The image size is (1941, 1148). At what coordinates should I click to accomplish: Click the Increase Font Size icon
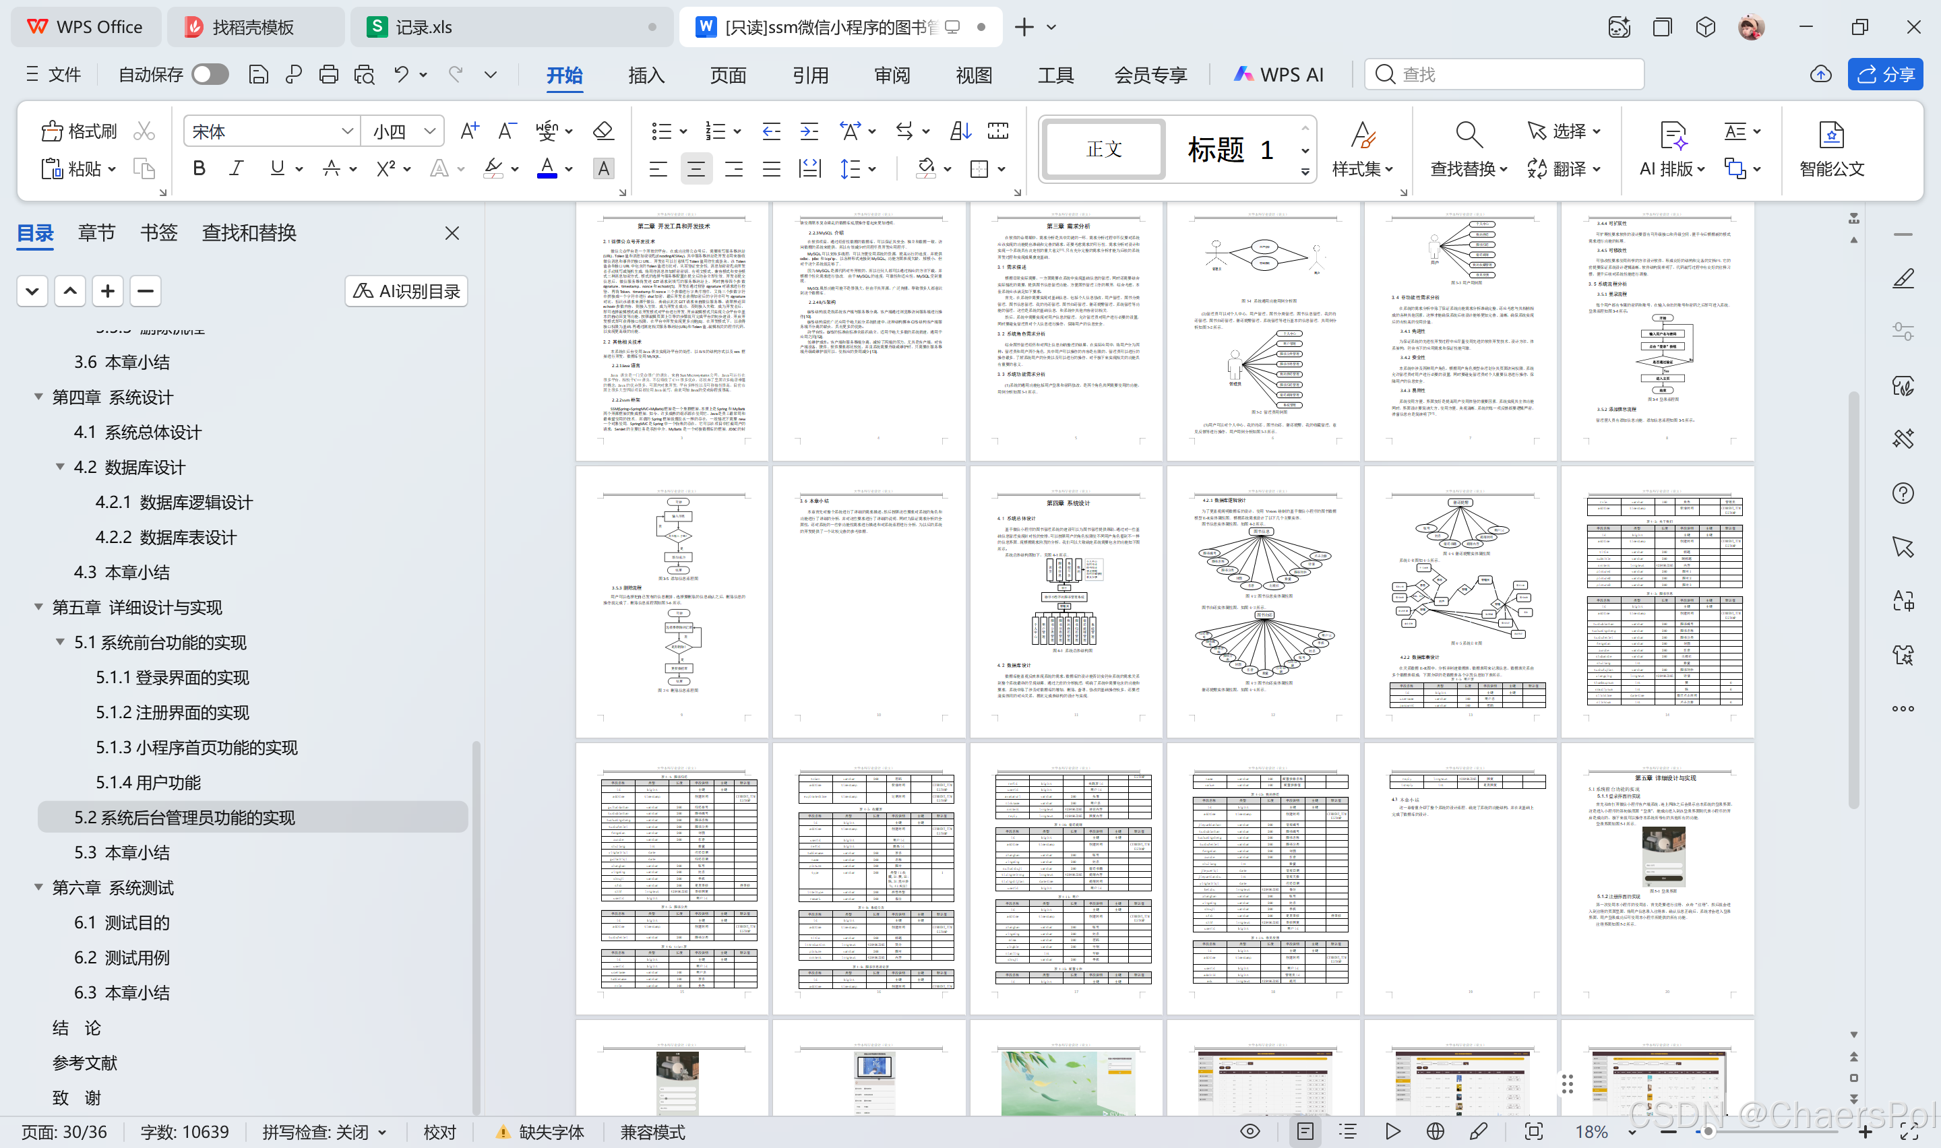click(x=470, y=131)
